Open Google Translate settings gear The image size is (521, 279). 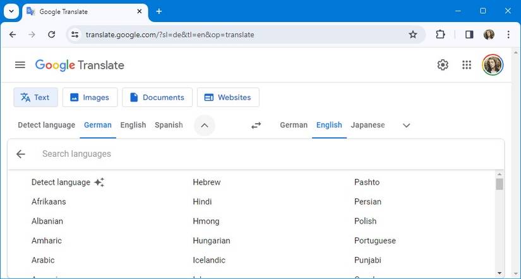(x=443, y=65)
